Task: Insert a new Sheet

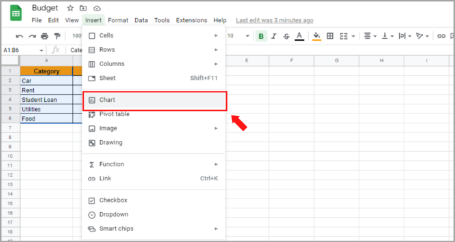Action: point(153,78)
